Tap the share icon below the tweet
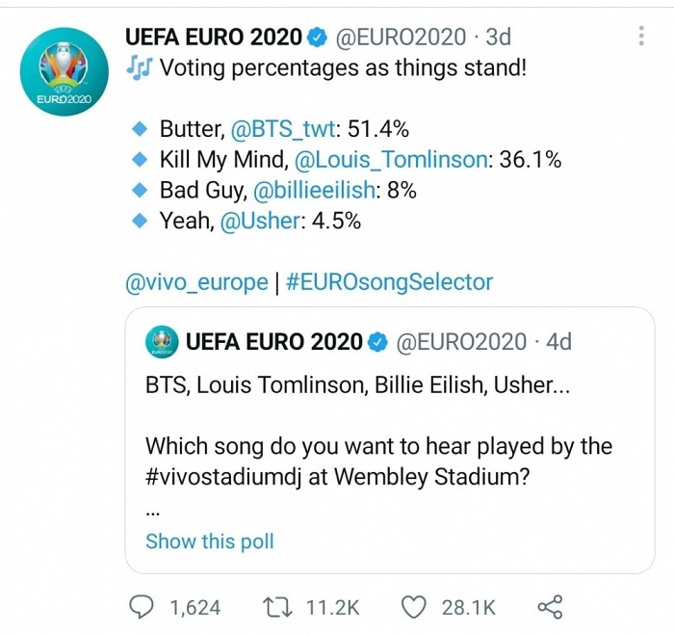674x634 pixels. 549,607
